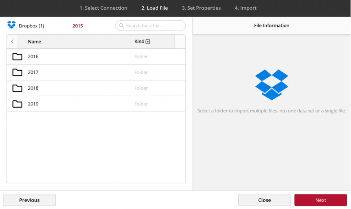Click the large Dropbox logo in File Information
The image size is (351, 209).
coord(271,85)
